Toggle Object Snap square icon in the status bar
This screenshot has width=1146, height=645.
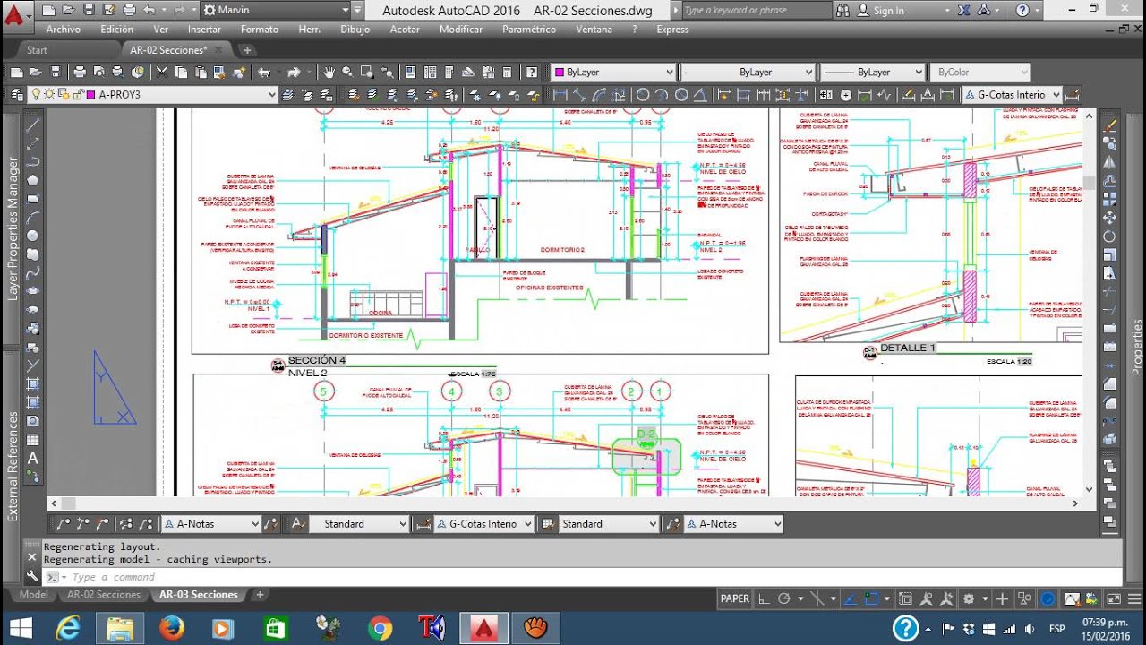(x=870, y=598)
